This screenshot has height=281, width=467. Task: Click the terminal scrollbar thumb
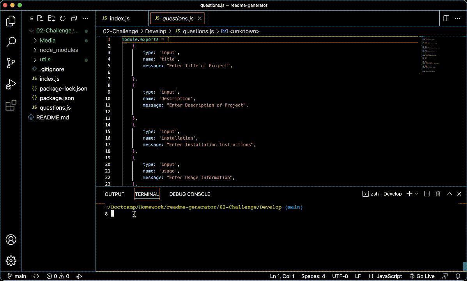tap(465, 266)
